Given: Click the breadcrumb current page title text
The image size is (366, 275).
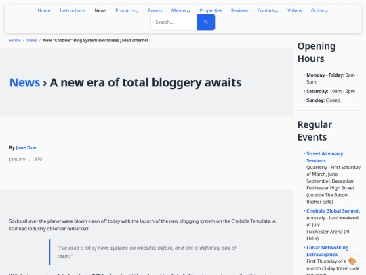Looking at the screenshot, I should click(x=96, y=41).
